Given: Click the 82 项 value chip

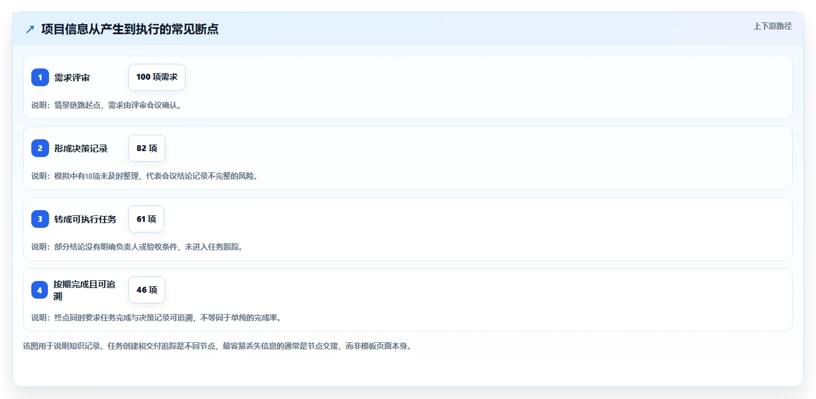Looking at the screenshot, I should (147, 148).
